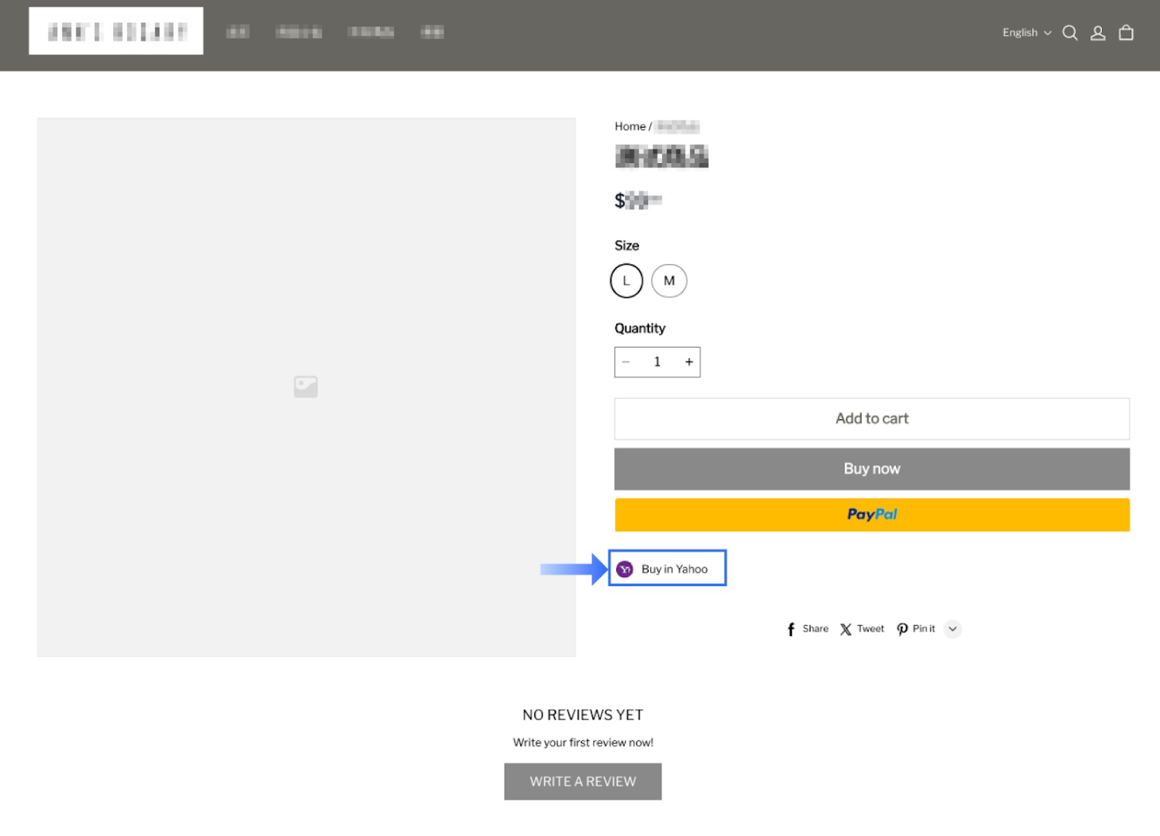Expand more share options chevron
The image size is (1160, 836).
click(953, 629)
